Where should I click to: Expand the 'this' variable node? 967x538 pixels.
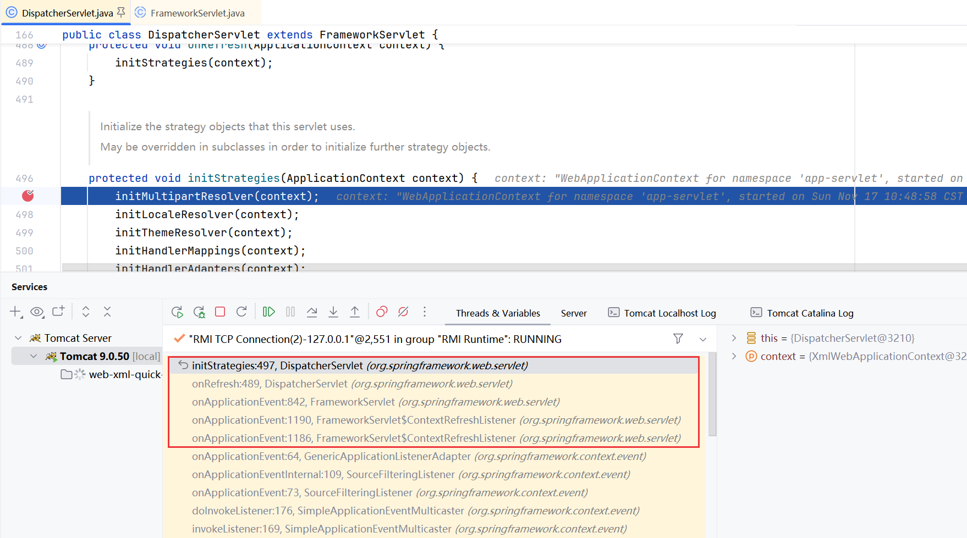pos(734,338)
